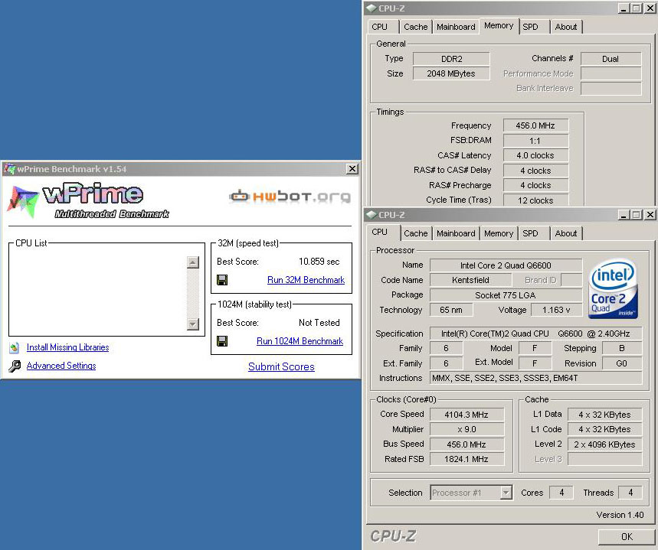Click the Core Speed value 4104.3 MHz

tap(466, 415)
